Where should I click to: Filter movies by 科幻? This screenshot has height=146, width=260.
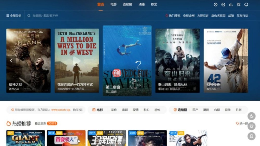pyautogui.click(x=146, y=110)
